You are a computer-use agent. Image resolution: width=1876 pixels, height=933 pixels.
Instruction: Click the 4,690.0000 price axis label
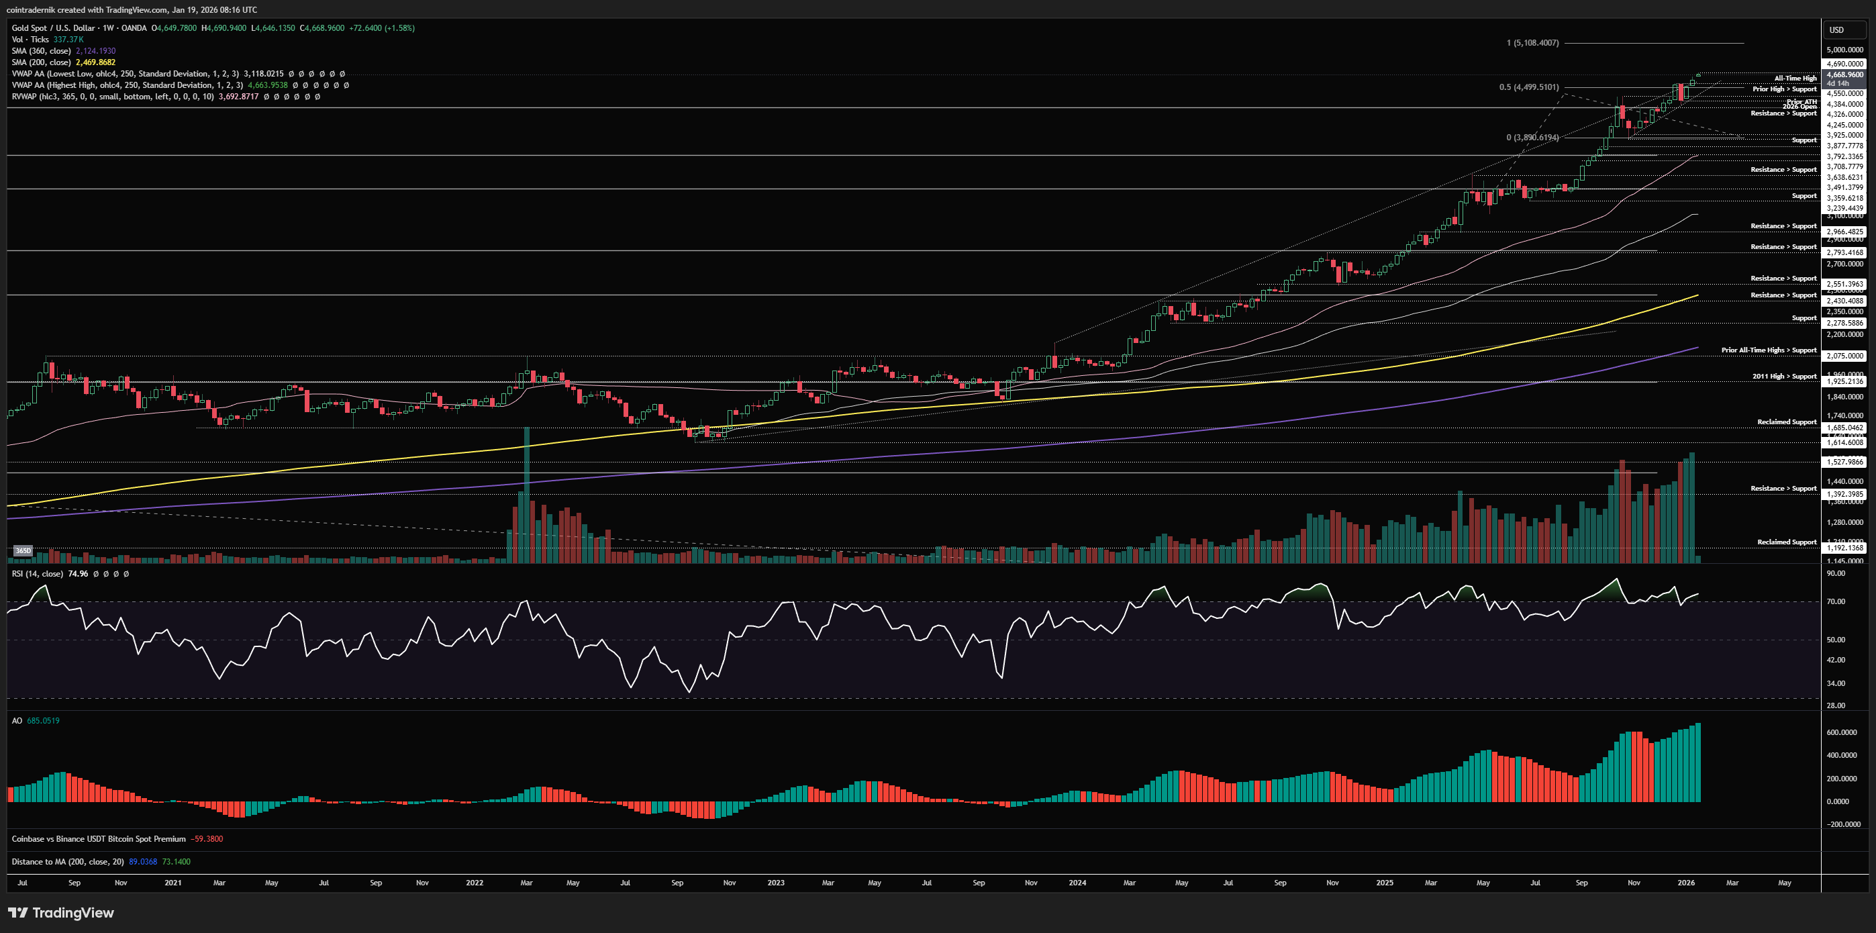coord(1844,64)
